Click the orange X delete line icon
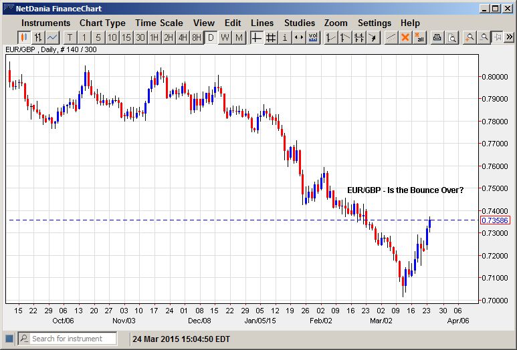Screen dimensions: 517x350 (x=405, y=37)
